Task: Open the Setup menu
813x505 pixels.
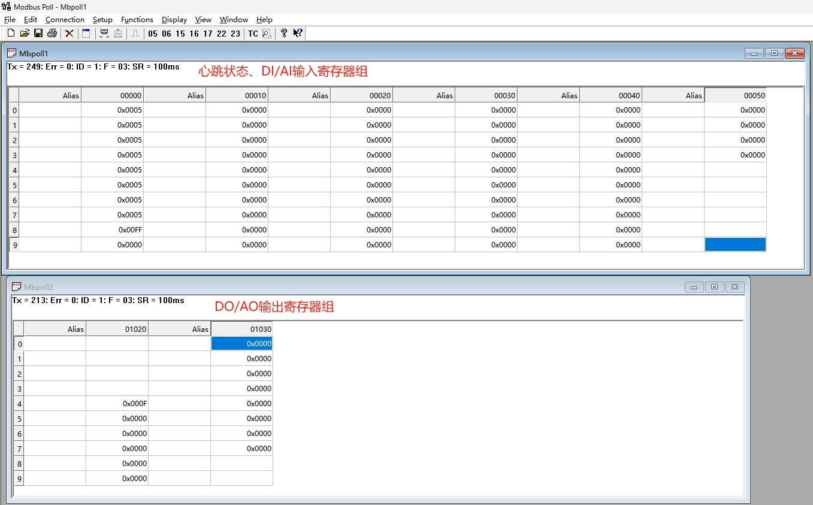Action: (x=102, y=19)
